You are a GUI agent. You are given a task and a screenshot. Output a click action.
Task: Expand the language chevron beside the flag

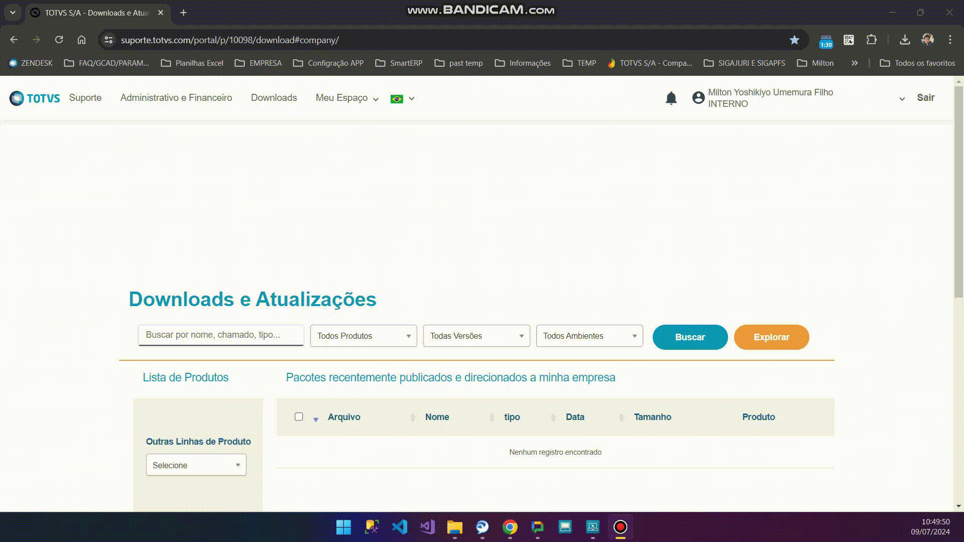412,99
